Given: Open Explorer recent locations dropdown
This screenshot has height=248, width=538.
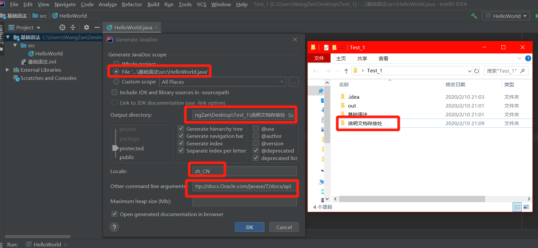Looking at the screenshot, I should point(338,71).
